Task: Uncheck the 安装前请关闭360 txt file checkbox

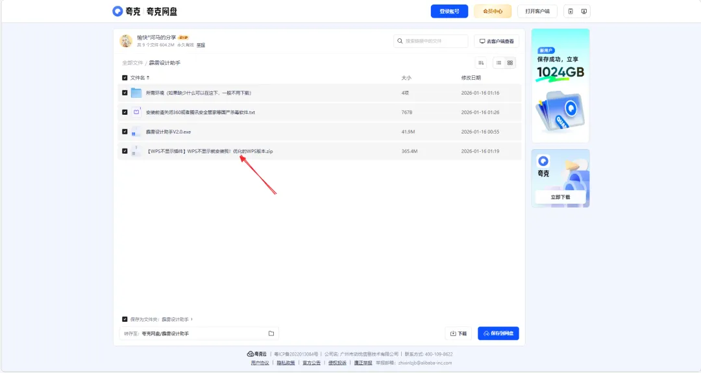Action: (125, 112)
